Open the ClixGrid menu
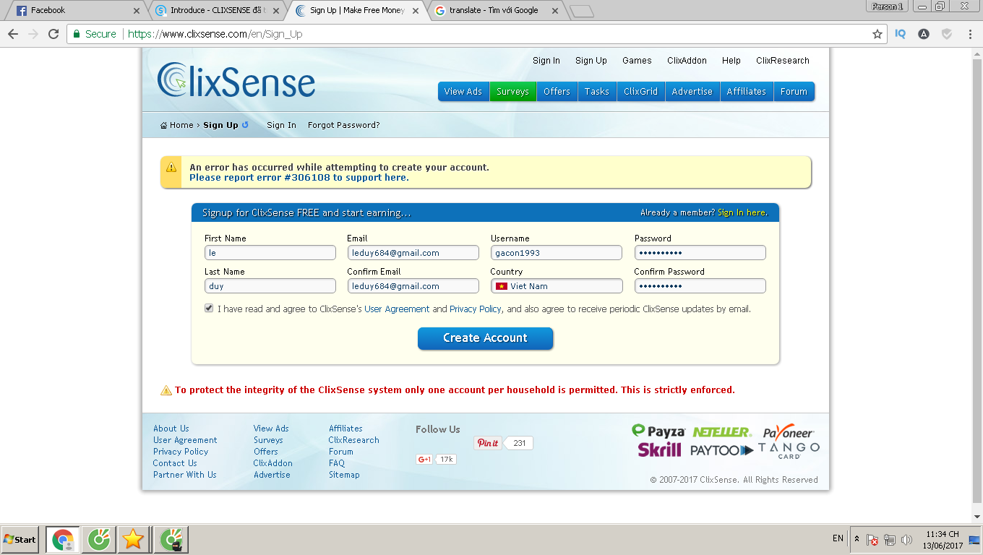Screen dimensions: 983x555 click(x=641, y=92)
